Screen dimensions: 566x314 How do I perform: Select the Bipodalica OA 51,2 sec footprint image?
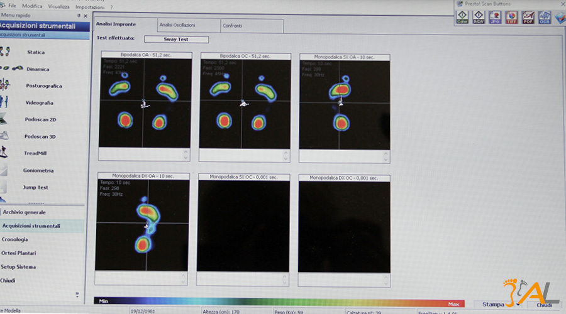click(145, 103)
